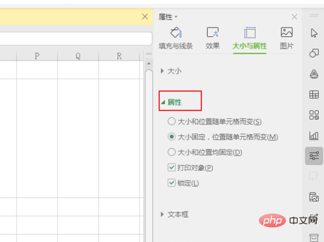Screen dimensions: 324x242
Task: Expand the 大小 section
Action: (171, 71)
